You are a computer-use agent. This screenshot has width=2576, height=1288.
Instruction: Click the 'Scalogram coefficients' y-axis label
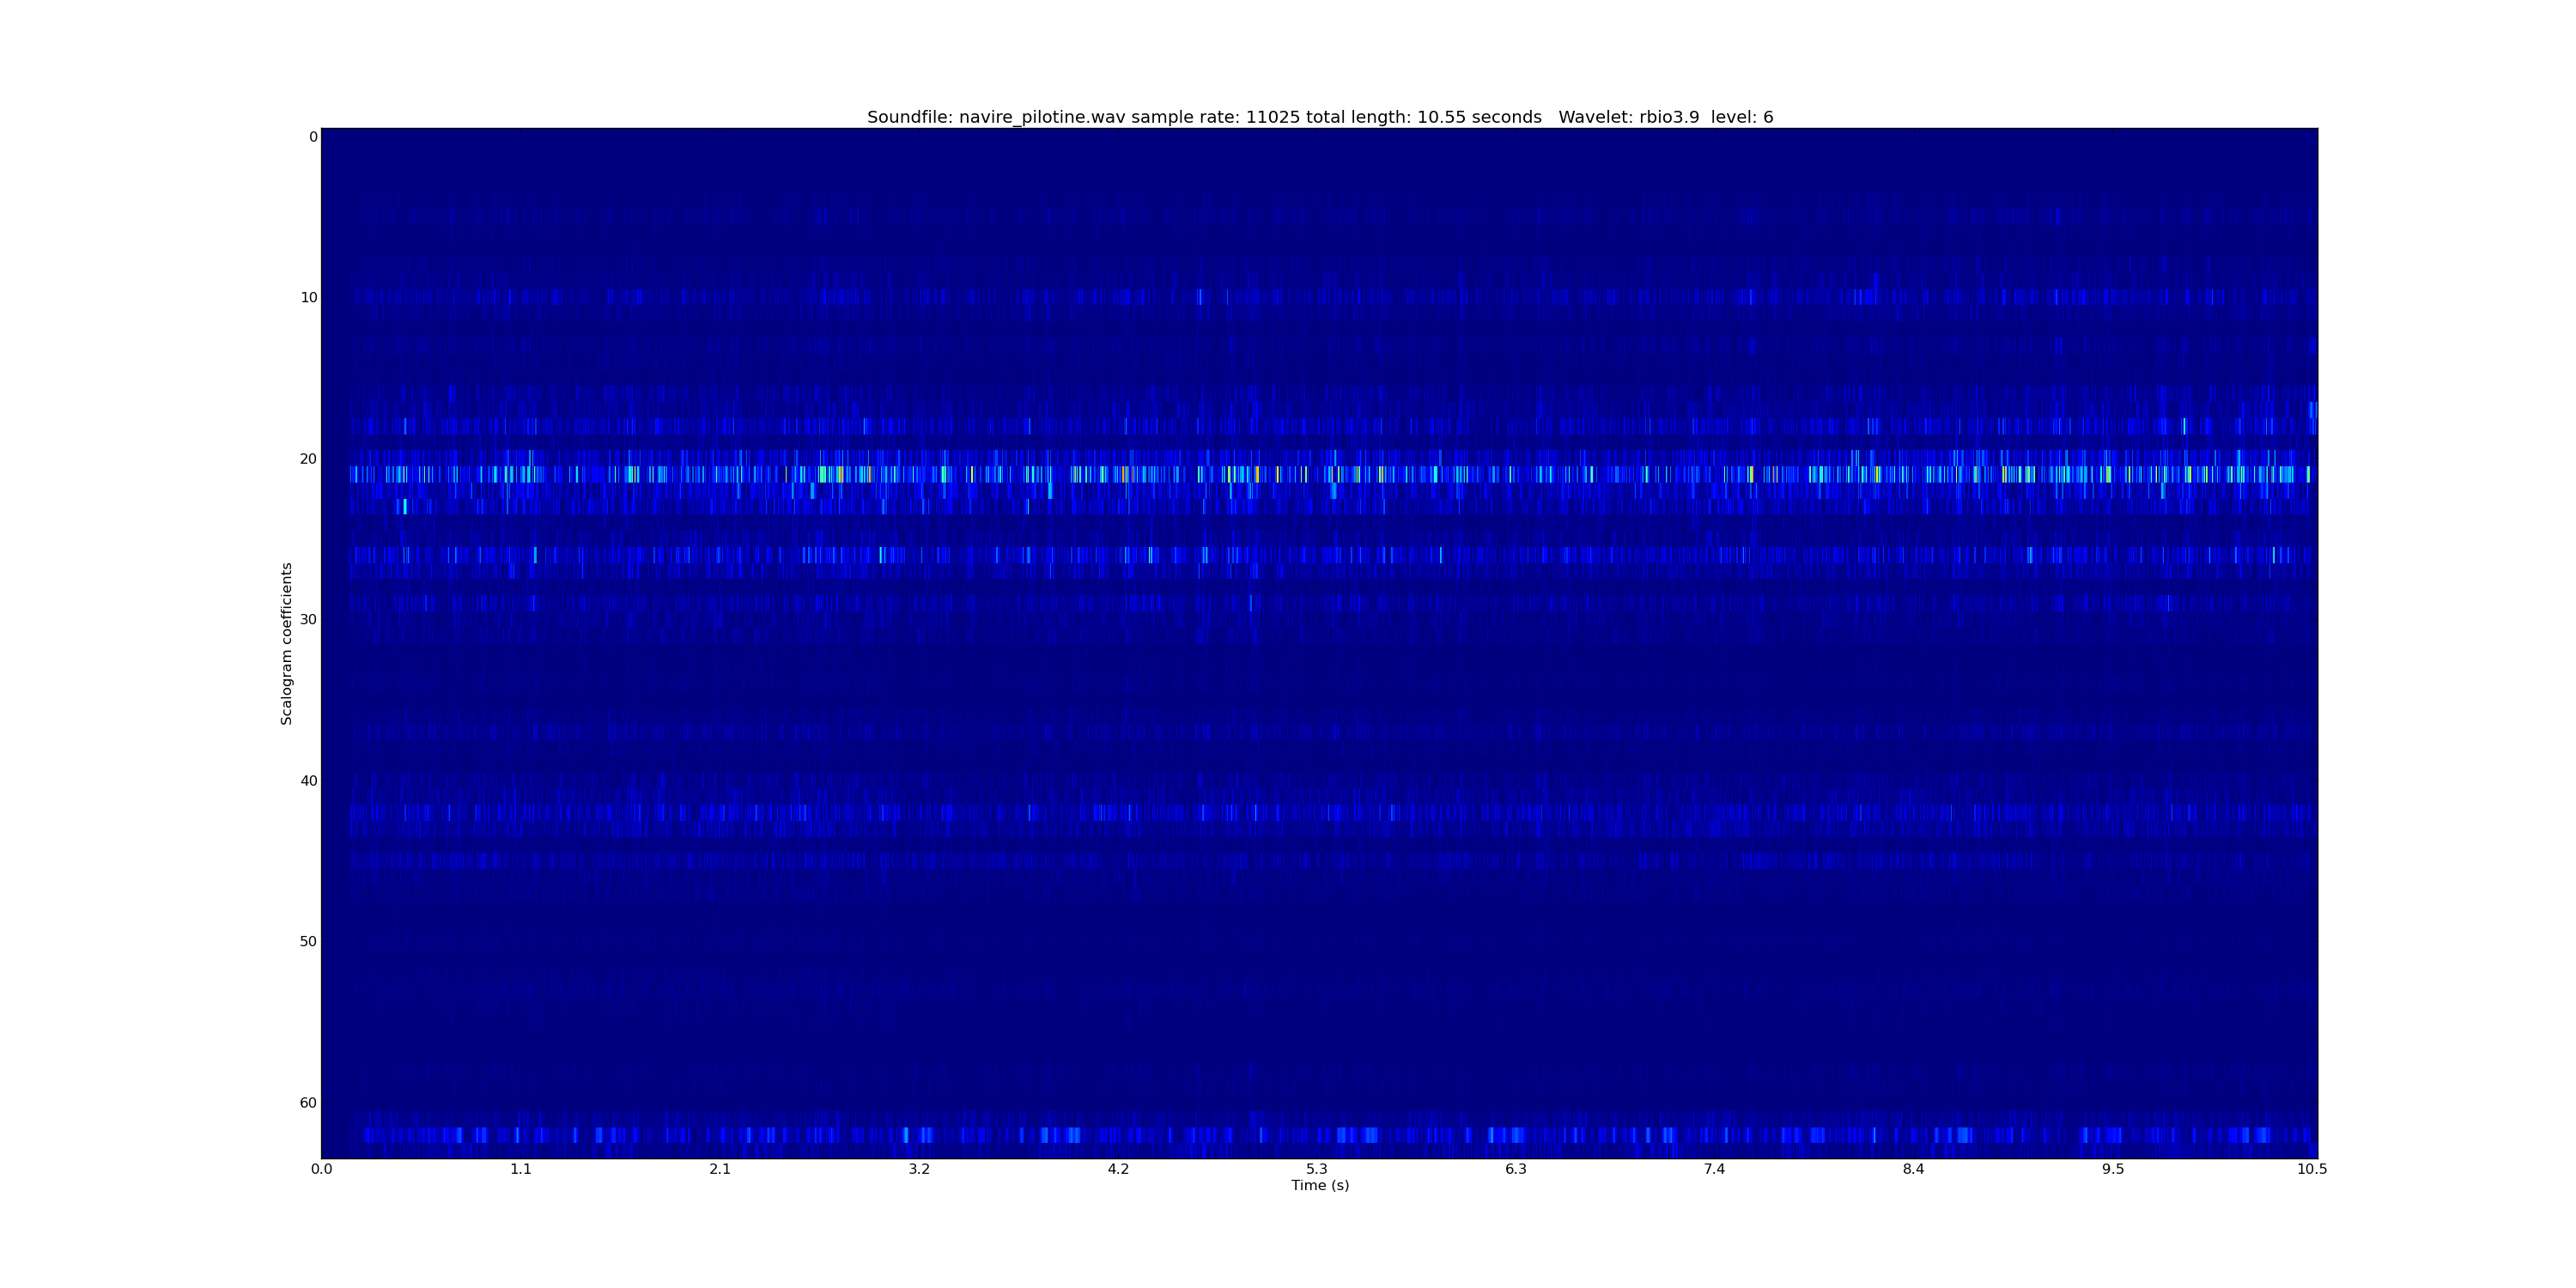pos(287,643)
